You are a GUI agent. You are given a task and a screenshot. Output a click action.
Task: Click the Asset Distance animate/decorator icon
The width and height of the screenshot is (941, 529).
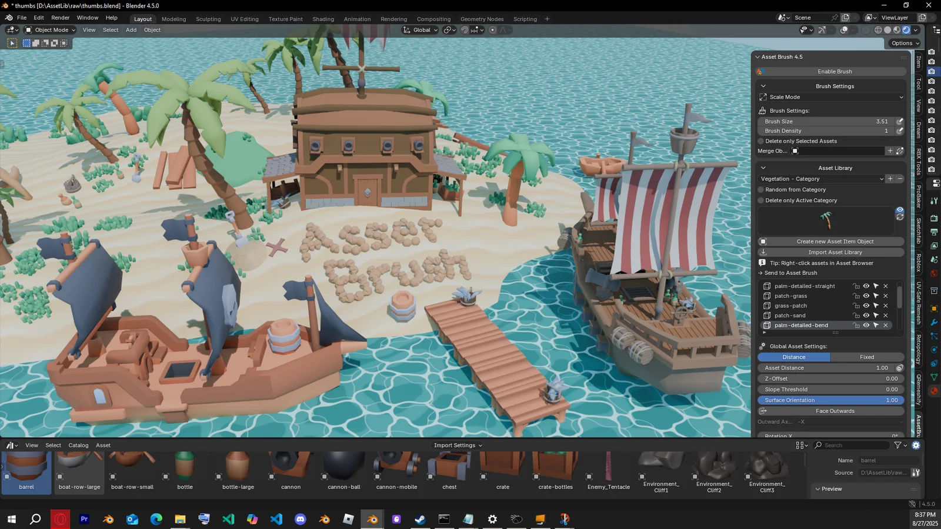click(x=899, y=368)
